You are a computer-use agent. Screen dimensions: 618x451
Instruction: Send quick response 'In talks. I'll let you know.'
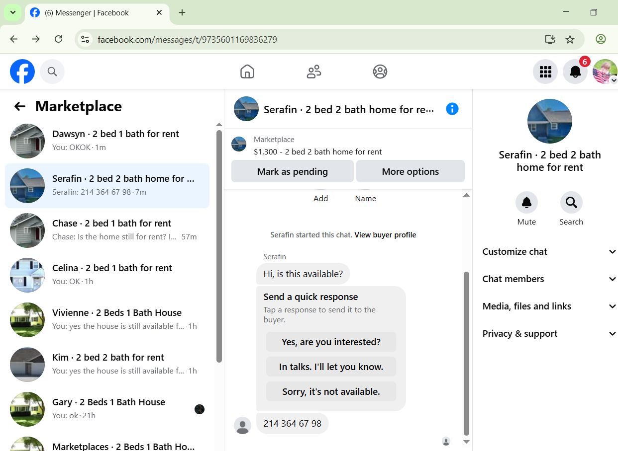tap(331, 367)
